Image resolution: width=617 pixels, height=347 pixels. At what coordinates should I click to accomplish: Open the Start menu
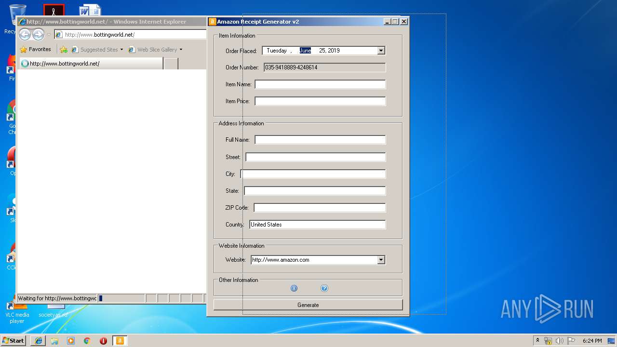(13, 340)
